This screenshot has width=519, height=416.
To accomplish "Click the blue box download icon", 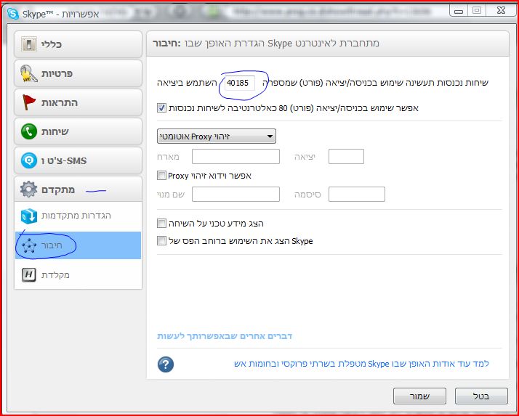I will (x=29, y=216).
